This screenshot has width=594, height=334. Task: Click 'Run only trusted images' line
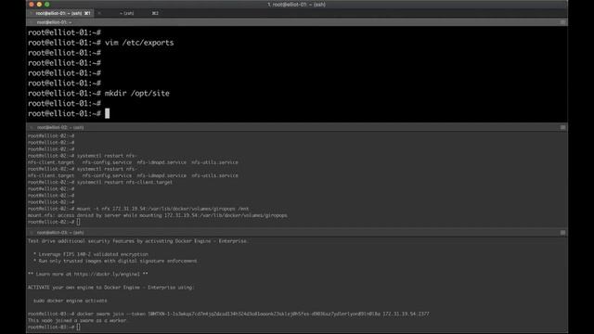click(115, 261)
